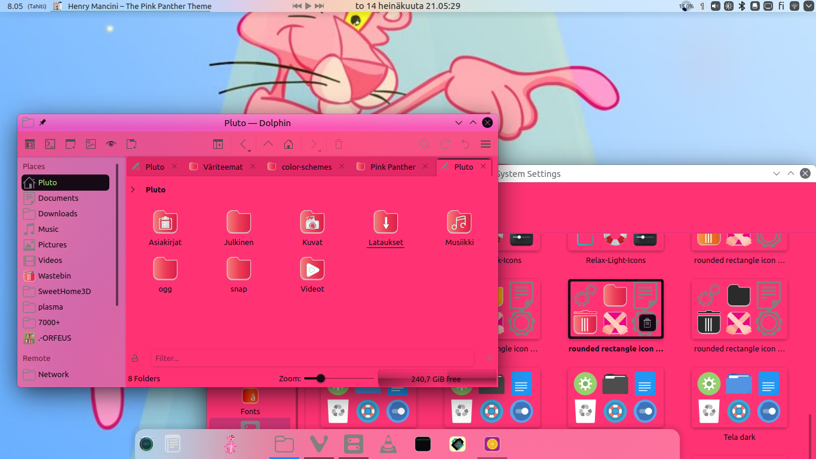Click the split view icon in Dolphin
The height and width of the screenshot is (459, 816).
coord(218,144)
